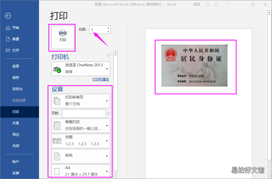
Task: Click the smiley face feedback icon
Action: click(208, 4)
